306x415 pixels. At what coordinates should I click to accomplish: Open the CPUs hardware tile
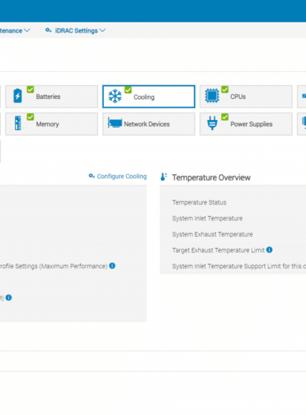coord(246,96)
